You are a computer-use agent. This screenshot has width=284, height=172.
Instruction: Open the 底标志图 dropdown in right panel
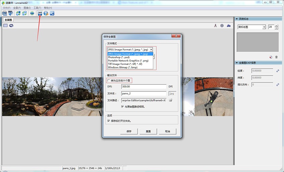pos(264,27)
